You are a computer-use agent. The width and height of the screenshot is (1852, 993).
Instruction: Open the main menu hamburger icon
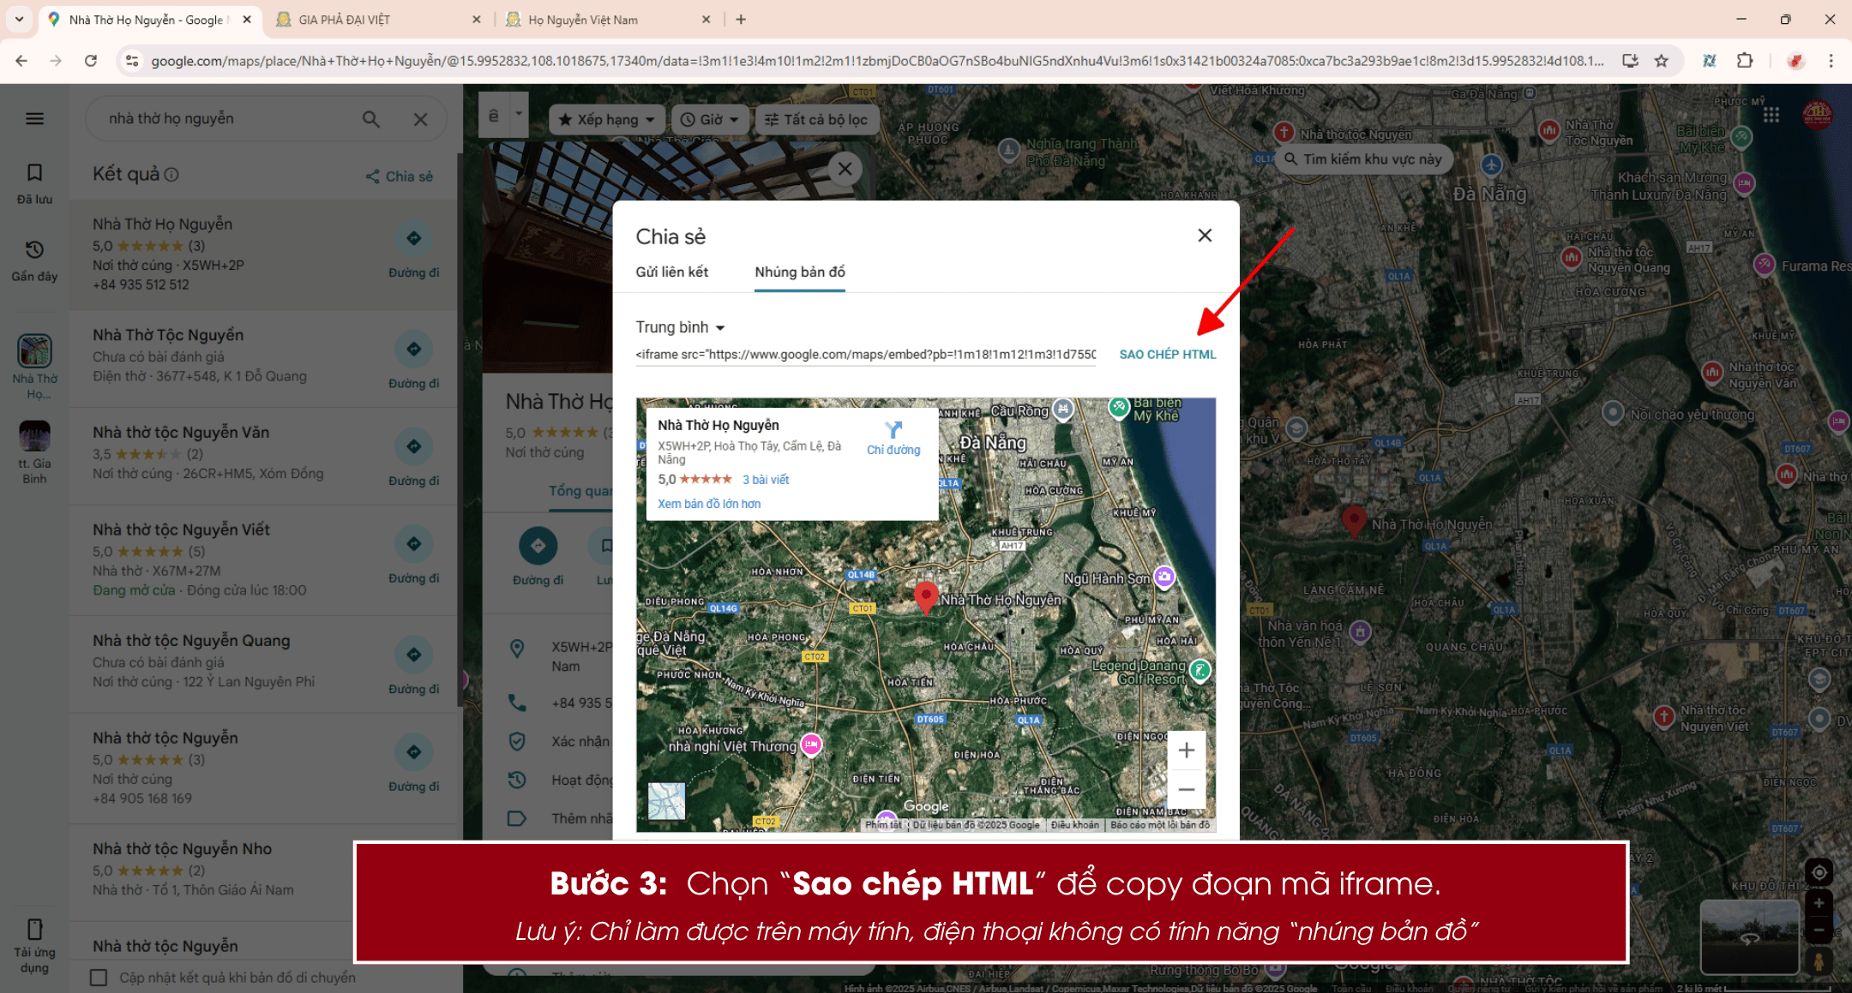[34, 119]
